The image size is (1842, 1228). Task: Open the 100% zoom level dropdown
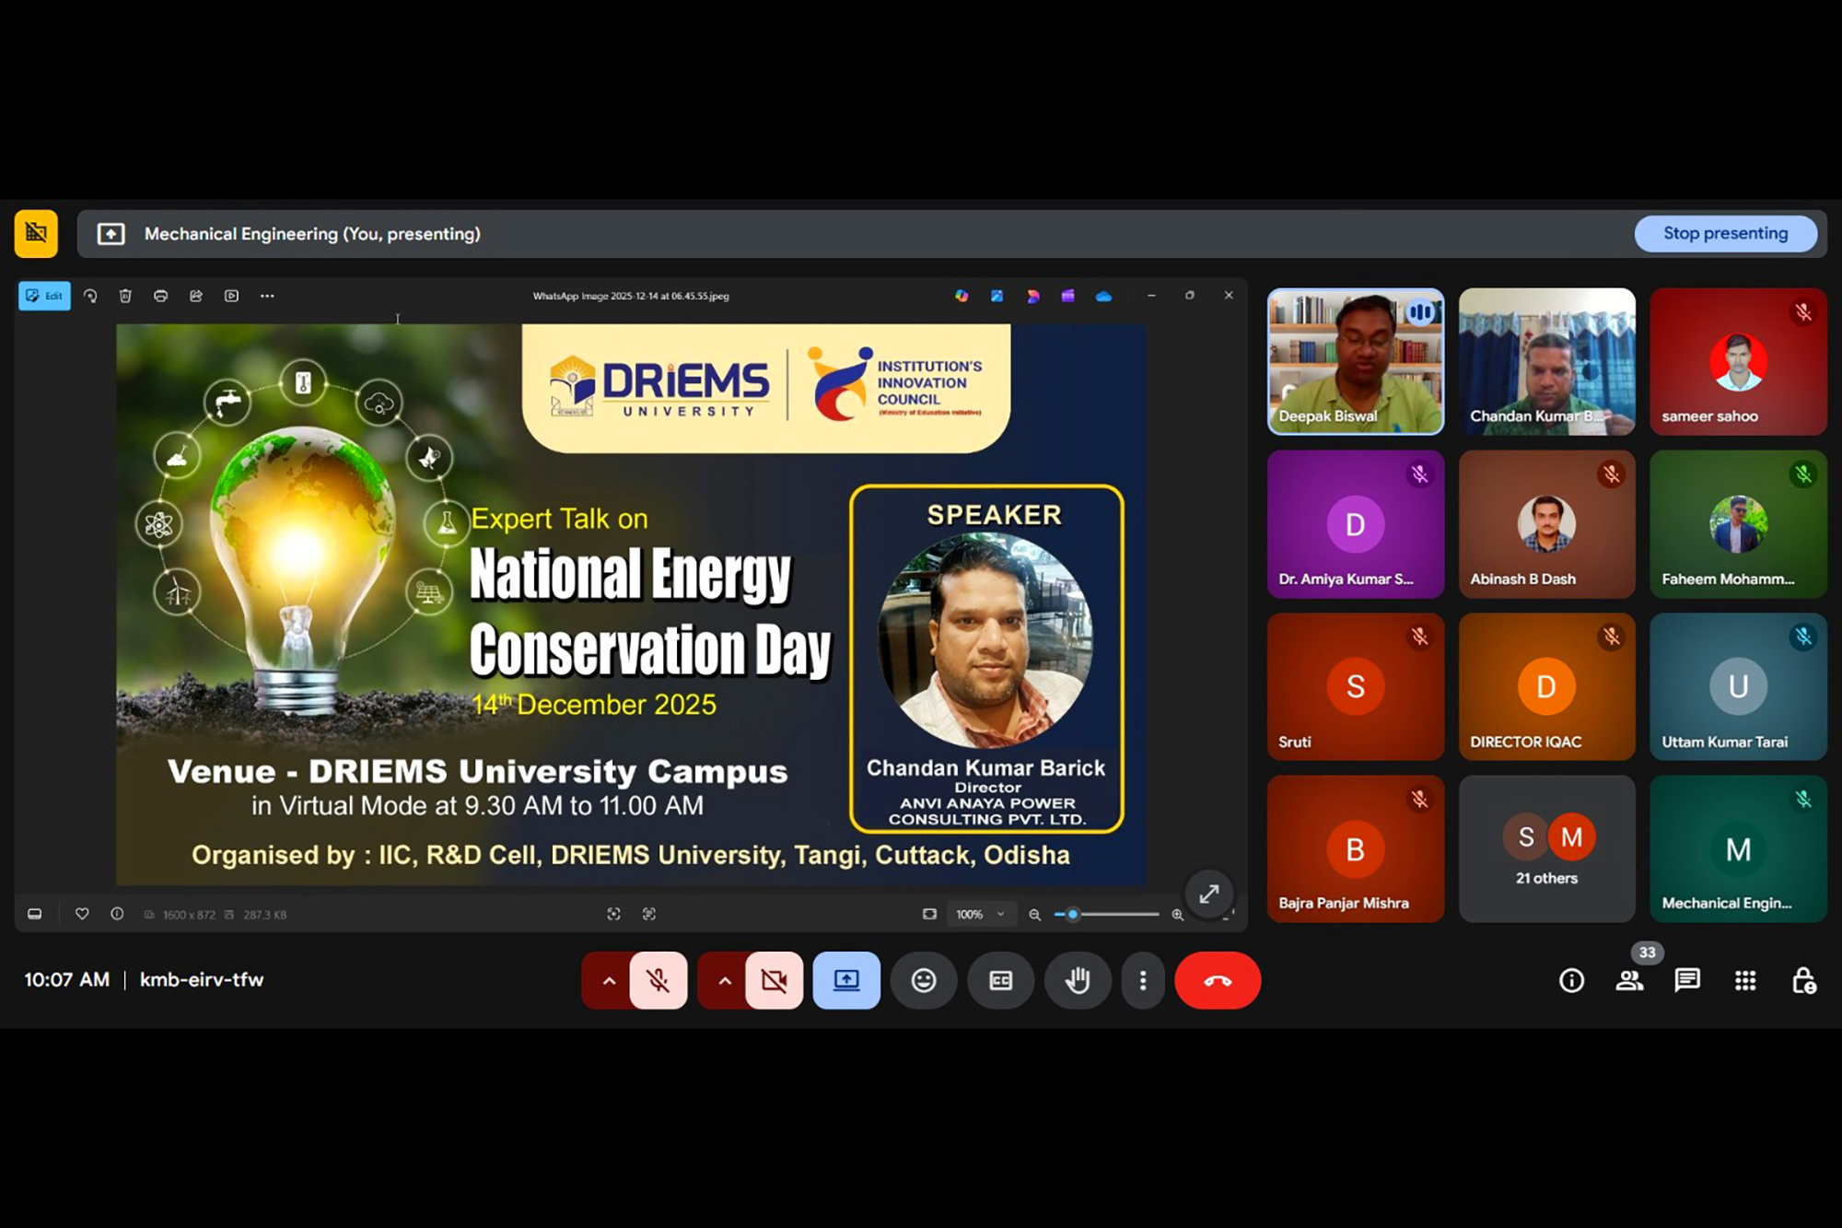tap(980, 914)
